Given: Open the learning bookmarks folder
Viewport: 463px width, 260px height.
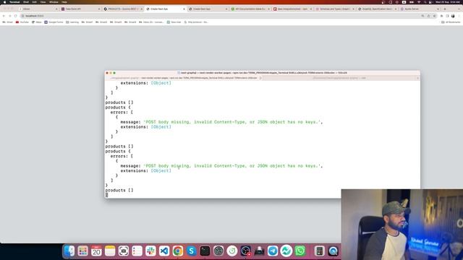Looking at the screenshot, I should coord(72,22).
